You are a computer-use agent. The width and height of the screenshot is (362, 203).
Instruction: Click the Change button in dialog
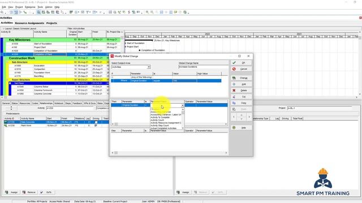coord(241,78)
